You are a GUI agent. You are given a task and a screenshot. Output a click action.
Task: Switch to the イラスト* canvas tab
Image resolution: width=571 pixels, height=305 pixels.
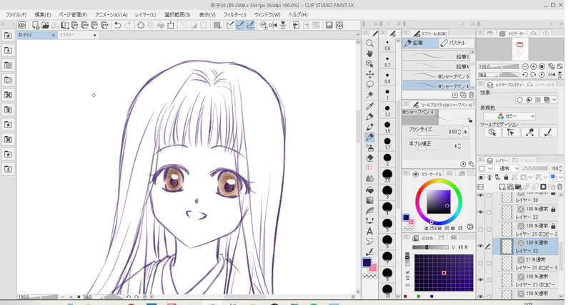(78, 35)
